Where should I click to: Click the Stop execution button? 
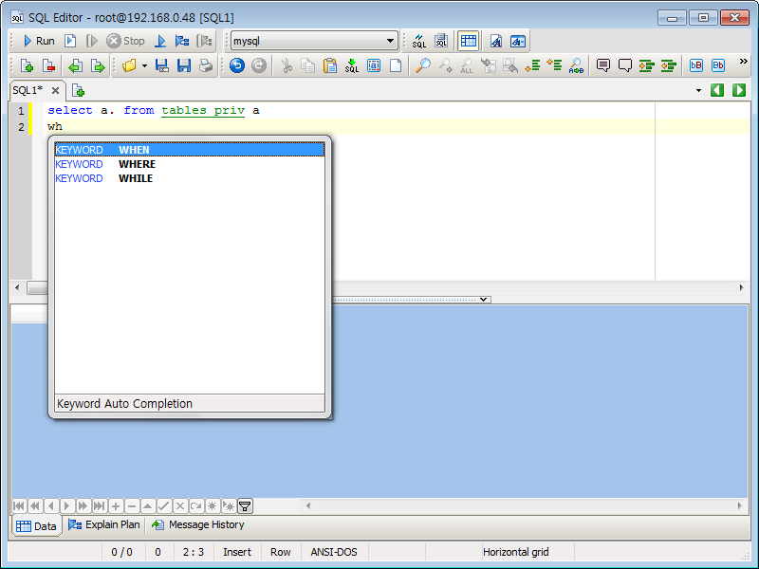click(x=126, y=41)
